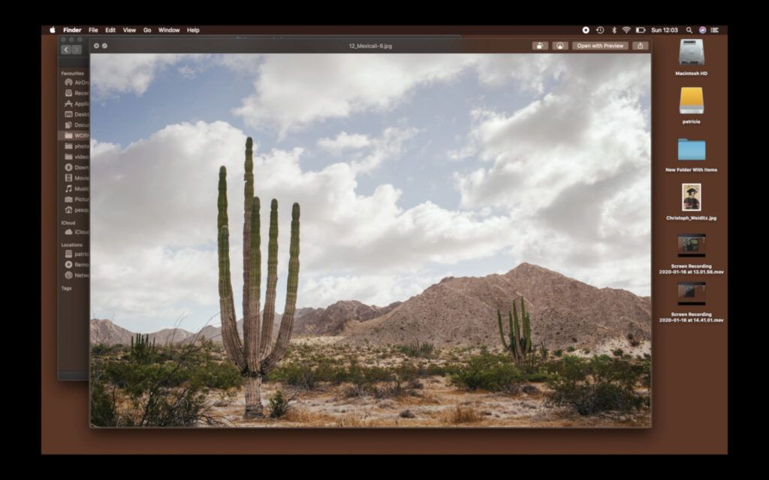Expand the Go menu
Viewport: 769px width, 480px height.
click(147, 30)
